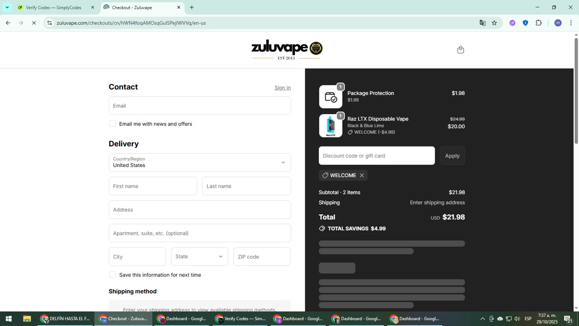Click the Total USD $21.98 amount
Screen dimensions: 579x326
pos(448,217)
